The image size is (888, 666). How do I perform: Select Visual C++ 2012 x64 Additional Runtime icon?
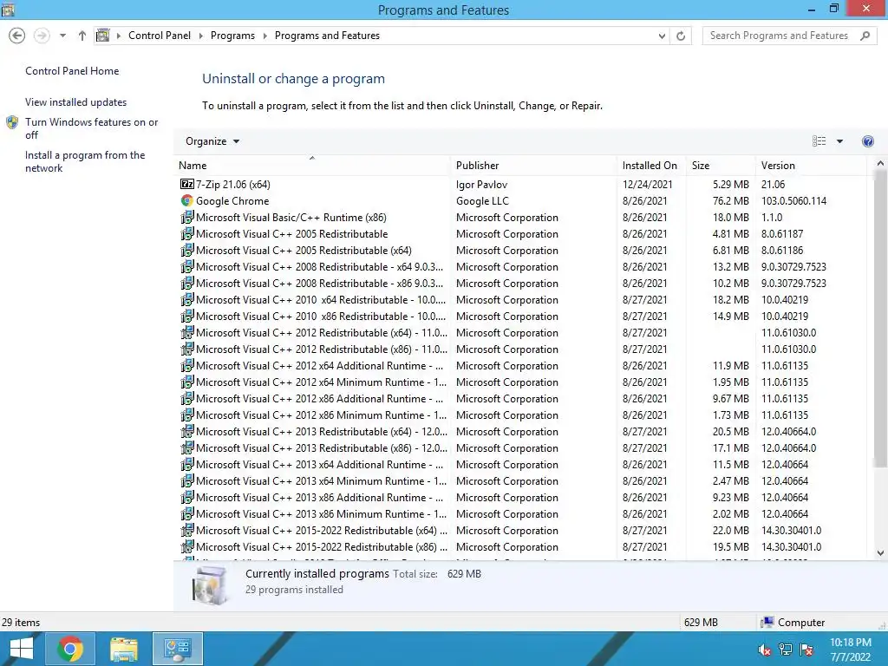tap(187, 365)
